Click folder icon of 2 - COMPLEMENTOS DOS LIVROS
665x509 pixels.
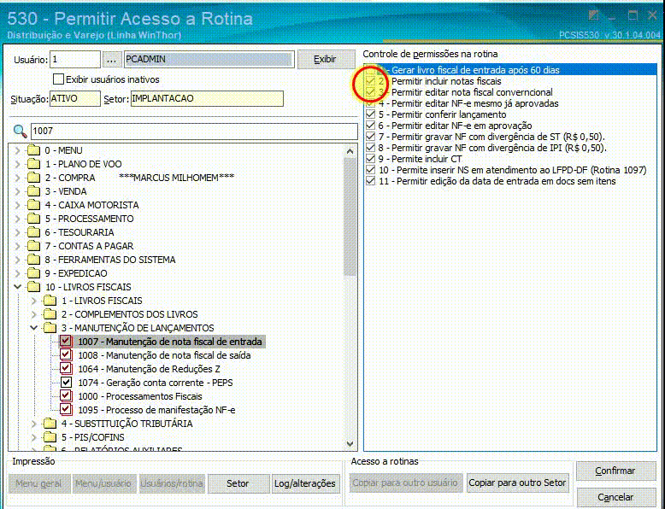[50, 314]
